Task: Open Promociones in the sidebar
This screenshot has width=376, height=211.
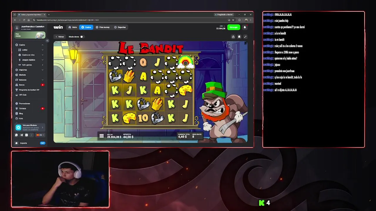Action: pos(30,103)
